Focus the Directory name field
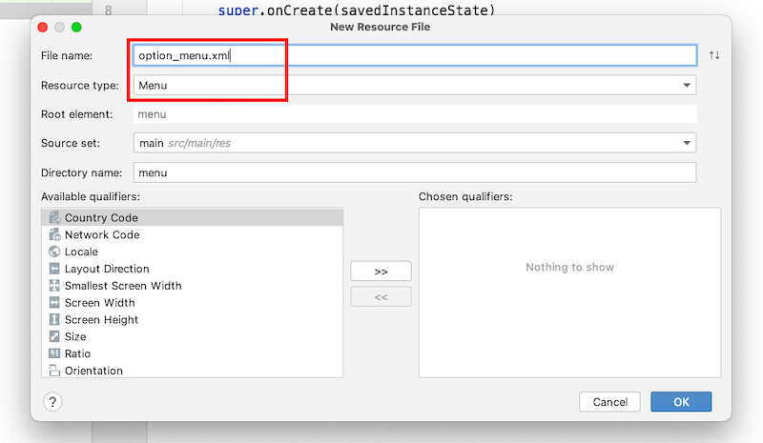This screenshot has width=763, height=443. [415, 172]
